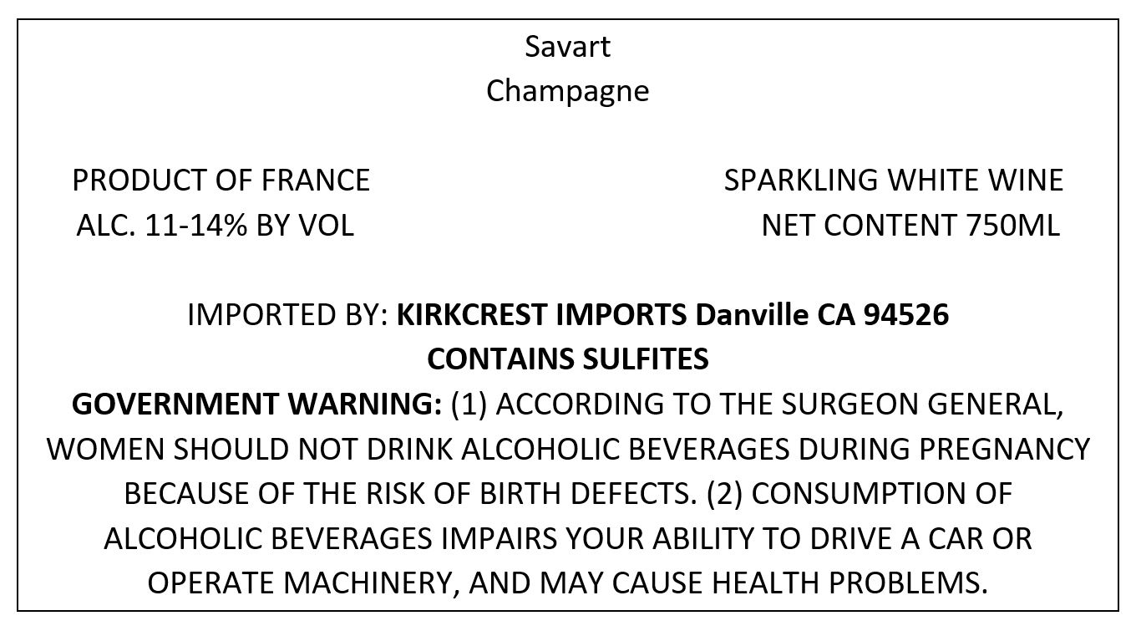Click the Savart title text
This screenshot has width=1136, height=631.
coord(568,47)
